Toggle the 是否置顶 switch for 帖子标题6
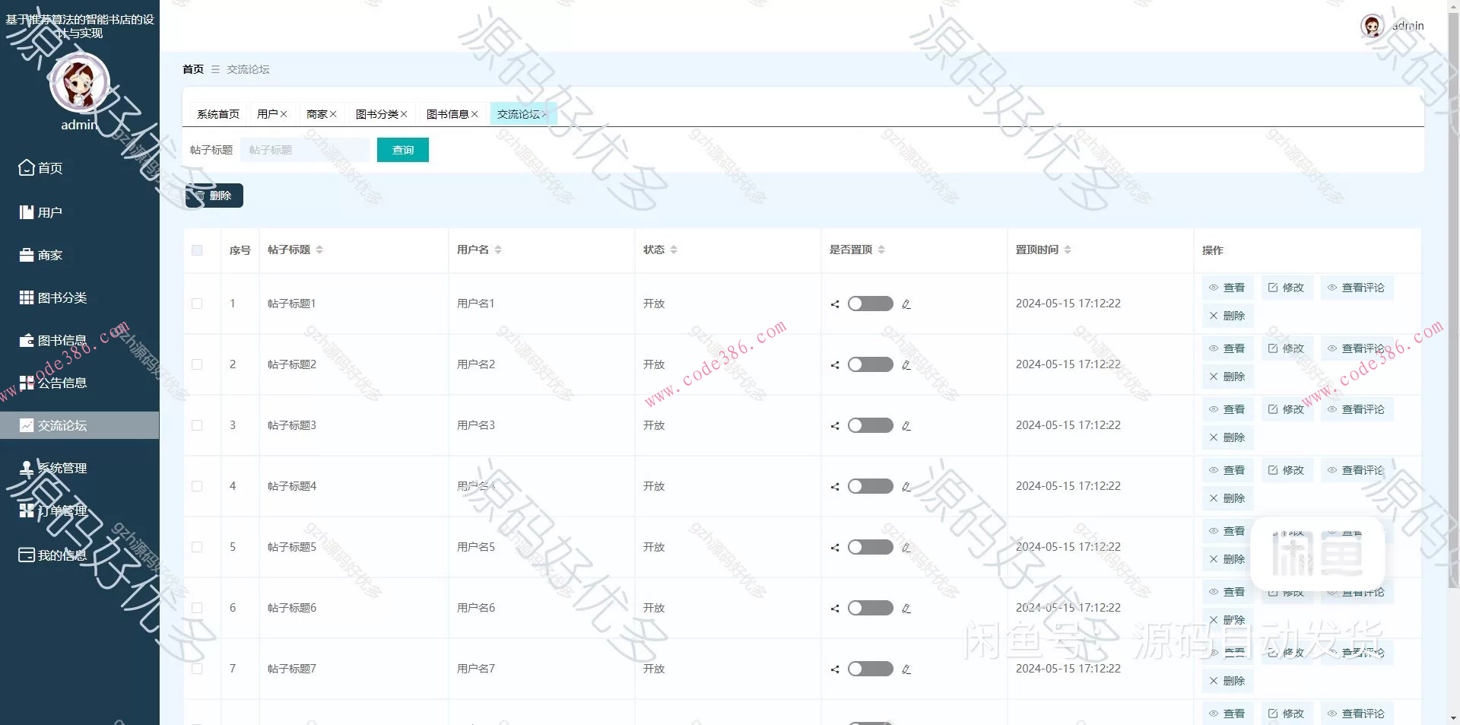The image size is (1460, 725). tap(871, 608)
